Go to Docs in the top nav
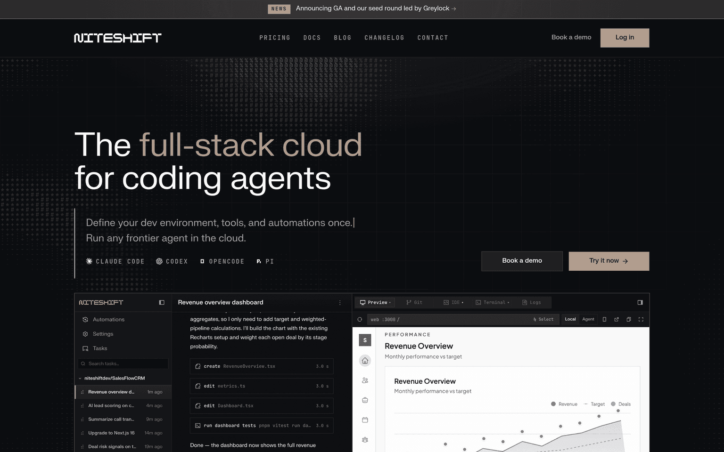This screenshot has width=724, height=452. pos(312,38)
